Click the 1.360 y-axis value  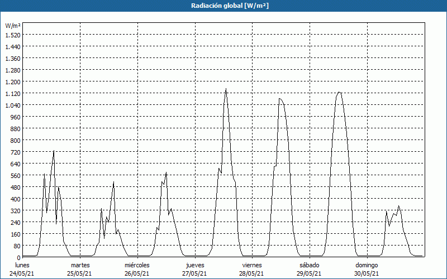[x=13, y=59]
